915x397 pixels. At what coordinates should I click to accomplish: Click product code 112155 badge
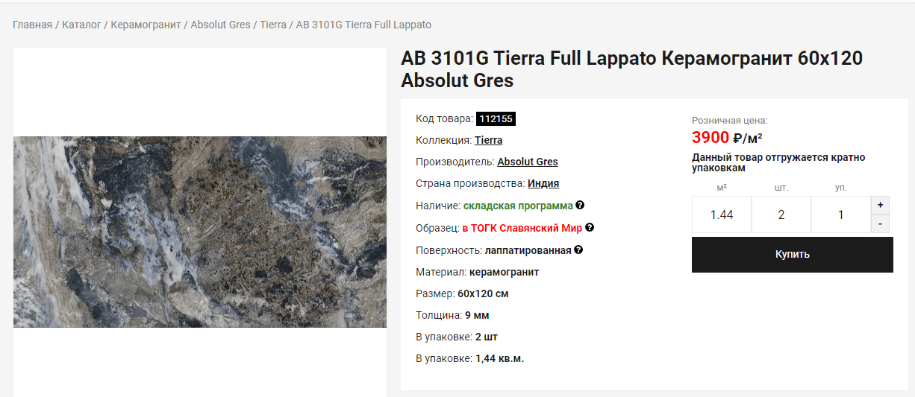496,118
